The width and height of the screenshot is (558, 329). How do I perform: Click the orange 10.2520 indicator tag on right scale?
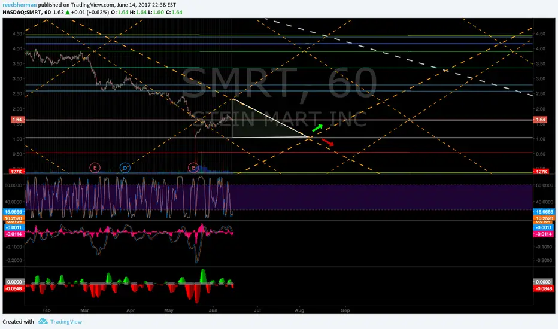tap(544, 218)
